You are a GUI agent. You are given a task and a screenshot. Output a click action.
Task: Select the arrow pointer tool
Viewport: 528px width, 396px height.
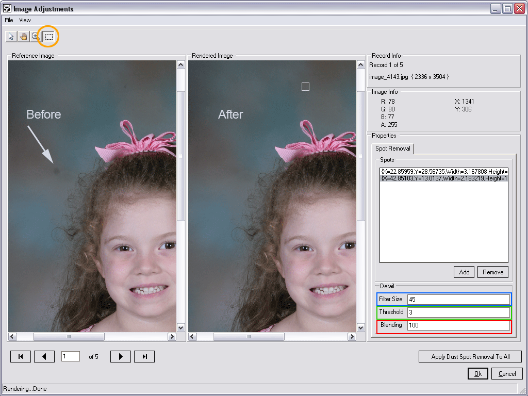11,37
